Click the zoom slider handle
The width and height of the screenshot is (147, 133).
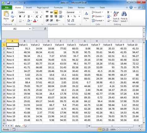pyautogui.click(x=130, y=129)
